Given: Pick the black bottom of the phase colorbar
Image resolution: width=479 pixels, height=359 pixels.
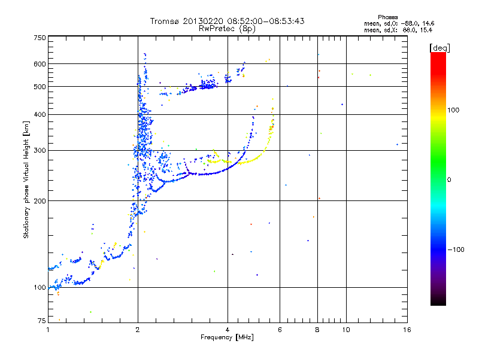Looking at the screenshot, I should tap(438, 301).
